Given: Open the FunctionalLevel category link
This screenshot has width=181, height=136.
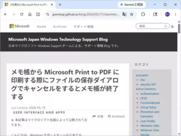Looking at the screenshot, I should pyautogui.click(x=150, y=103).
